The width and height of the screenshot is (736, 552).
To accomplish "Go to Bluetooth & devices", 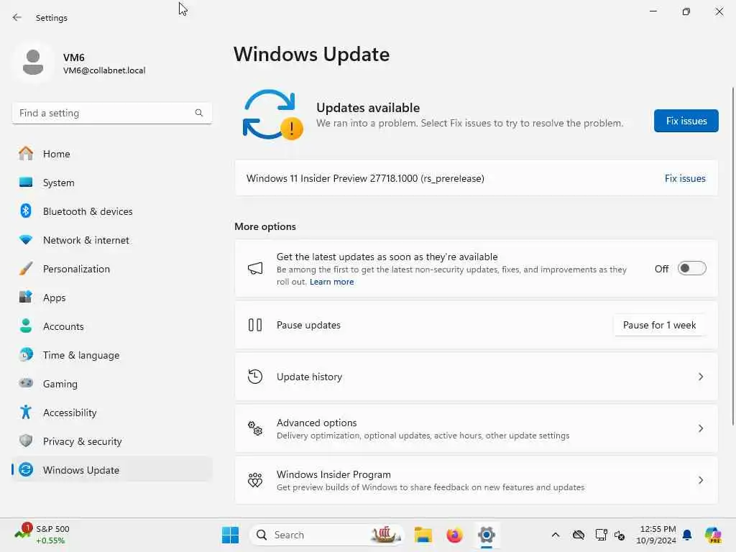I will [111, 211].
